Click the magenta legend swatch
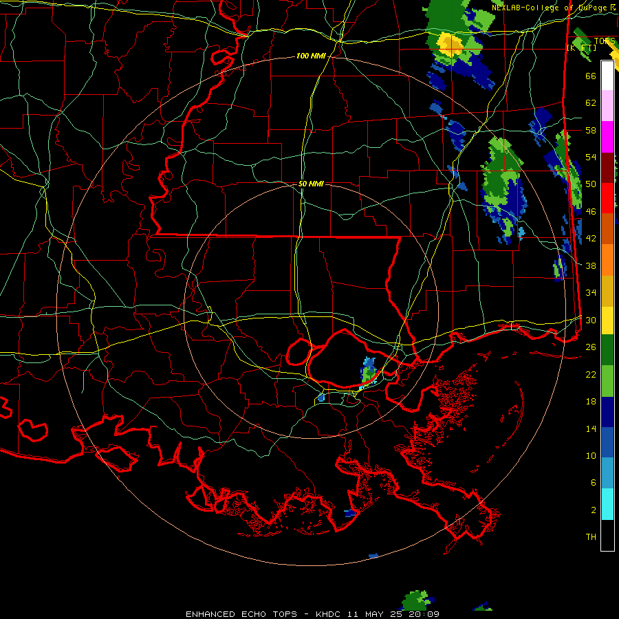Screen dimensions: 619x619 click(x=607, y=137)
